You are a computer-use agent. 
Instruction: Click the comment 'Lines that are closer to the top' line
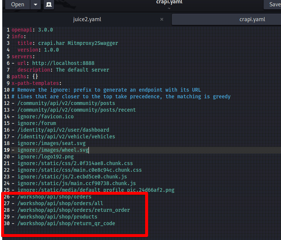click(x=121, y=96)
